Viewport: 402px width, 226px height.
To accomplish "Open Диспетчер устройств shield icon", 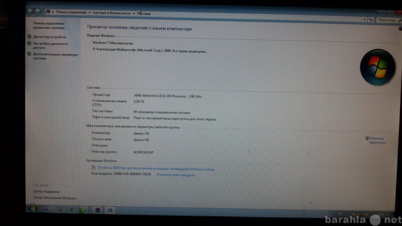I will pyautogui.click(x=29, y=37).
